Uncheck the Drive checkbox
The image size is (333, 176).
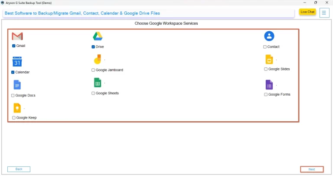point(93,47)
